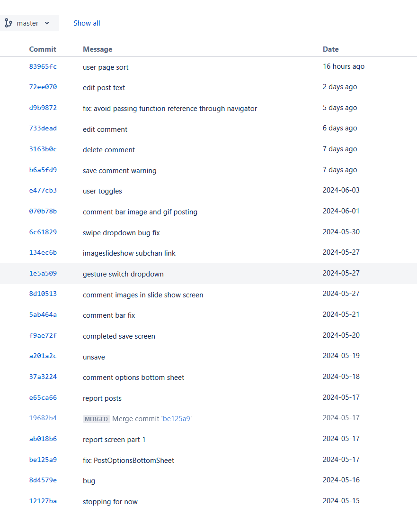Click the Date column header
The image size is (417, 507).
pos(330,49)
